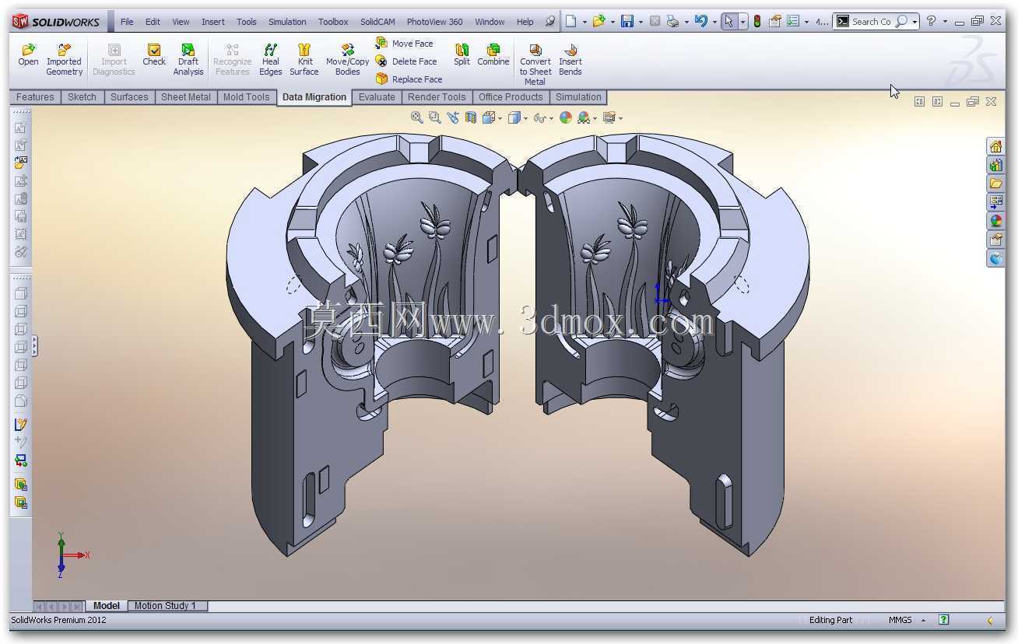Open the Draft Analysis tool
Screen dimensions: 1018x644
[x=188, y=60]
